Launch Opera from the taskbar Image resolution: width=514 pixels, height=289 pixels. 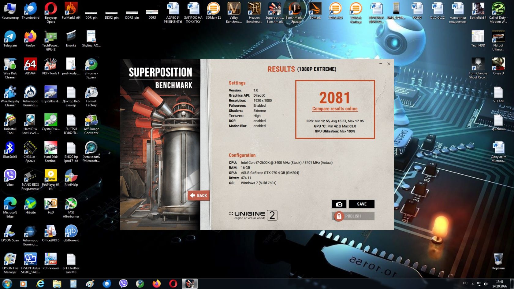pos(173,284)
